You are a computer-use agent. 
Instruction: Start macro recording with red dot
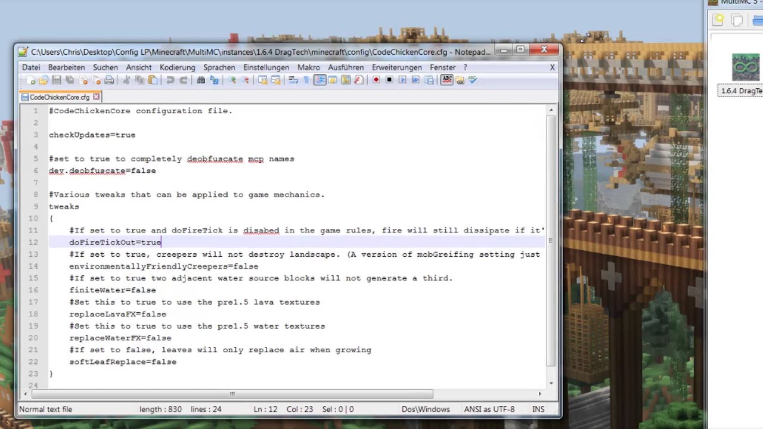(x=376, y=80)
